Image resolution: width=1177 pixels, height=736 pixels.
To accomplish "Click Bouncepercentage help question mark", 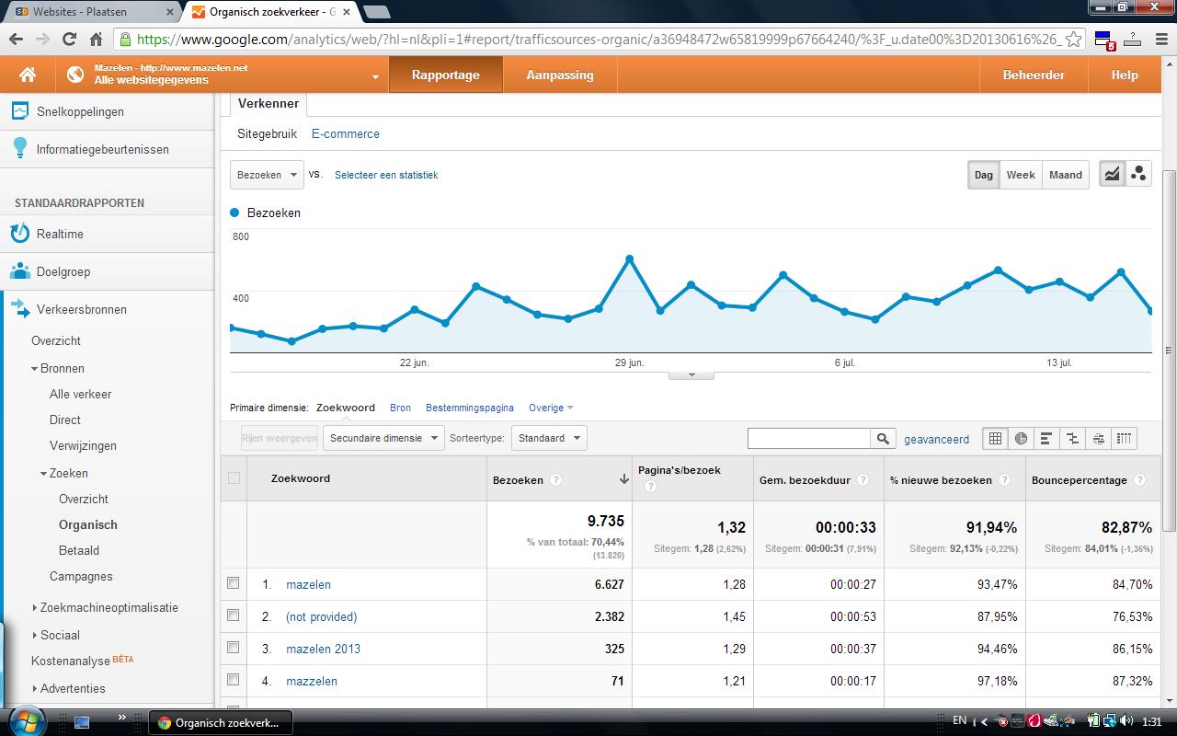I will 1140,480.
